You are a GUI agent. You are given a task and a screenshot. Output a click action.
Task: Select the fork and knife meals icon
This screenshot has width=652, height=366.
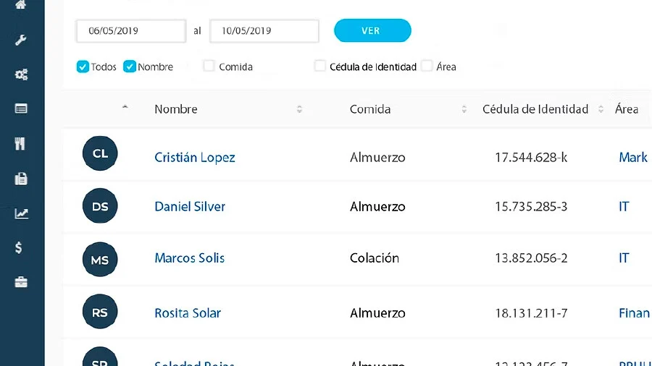pos(20,143)
